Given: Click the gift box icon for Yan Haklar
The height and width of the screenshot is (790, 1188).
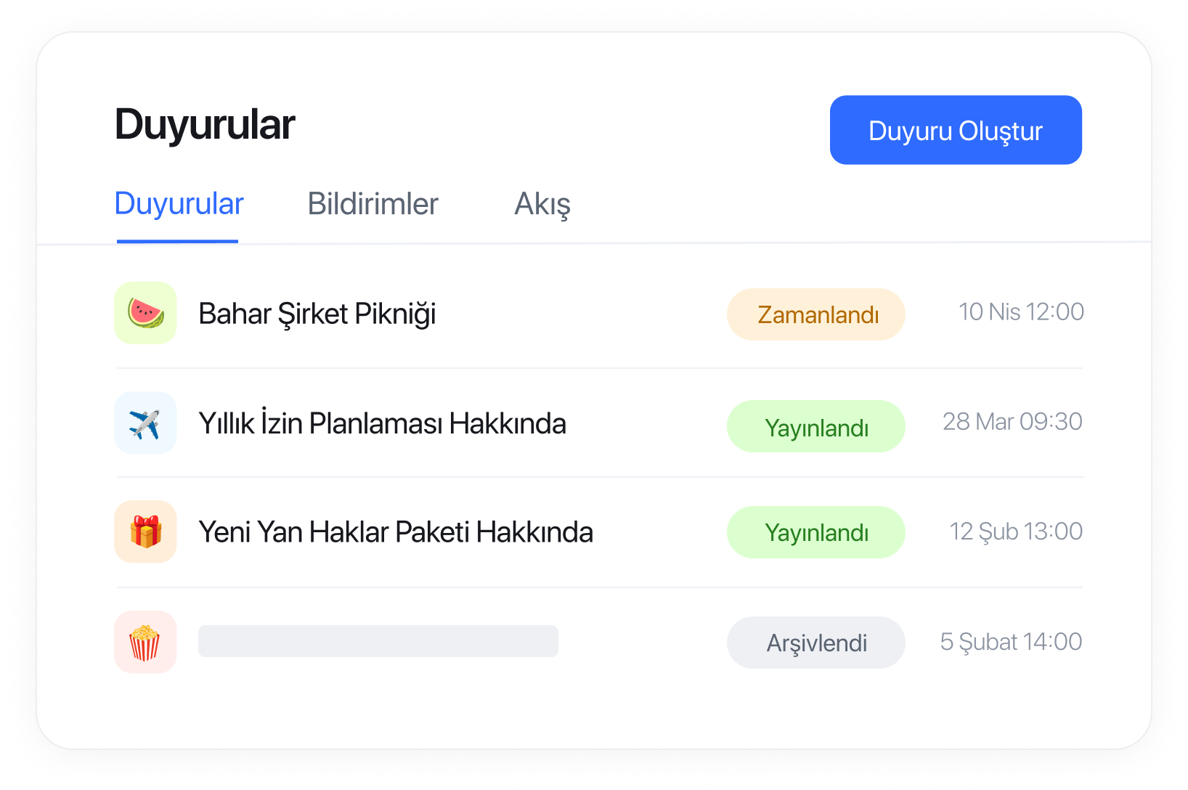Looking at the screenshot, I should point(145,532).
